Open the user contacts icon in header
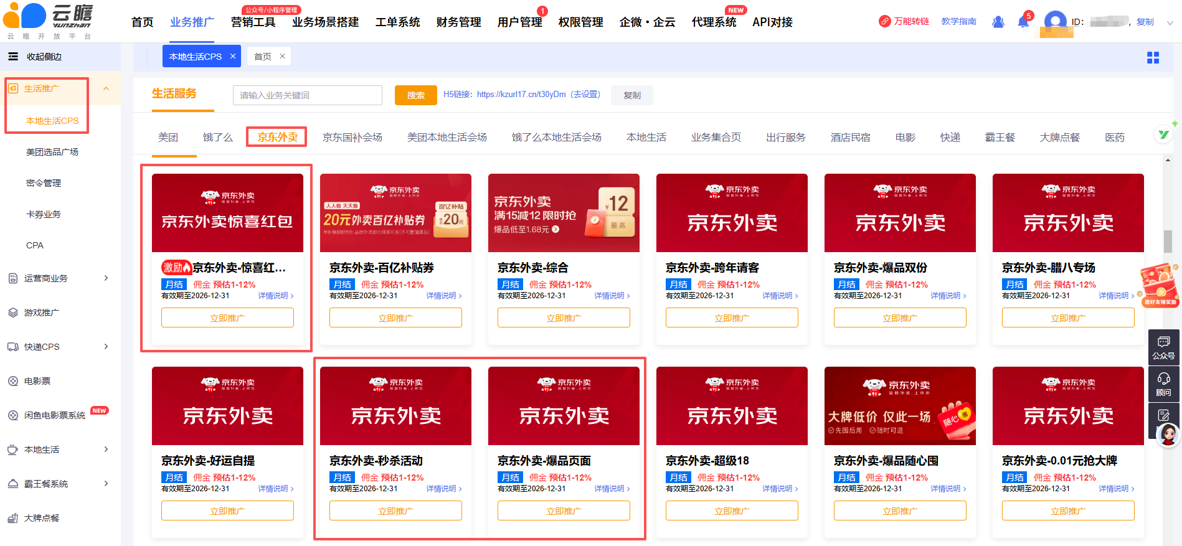Image resolution: width=1182 pixels, height=546 pixels. click(x=998, y=22)
